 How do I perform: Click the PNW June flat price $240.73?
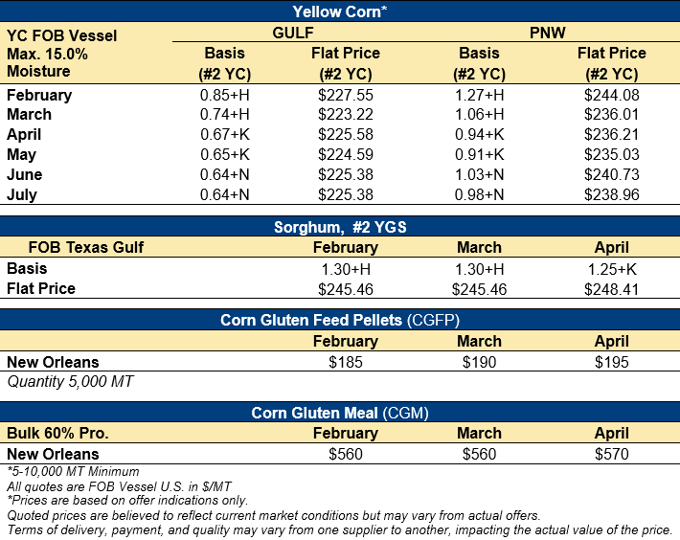[x=611, y=175]
